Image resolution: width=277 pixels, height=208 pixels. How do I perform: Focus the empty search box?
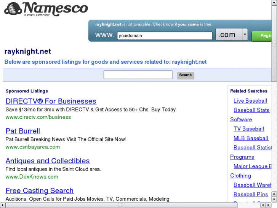point(138,75)
